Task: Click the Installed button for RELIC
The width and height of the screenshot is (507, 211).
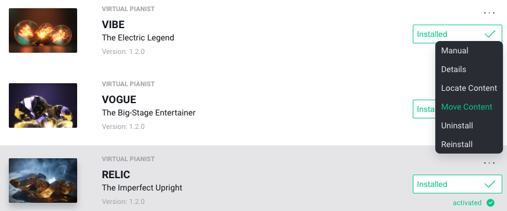Action: 457,184
